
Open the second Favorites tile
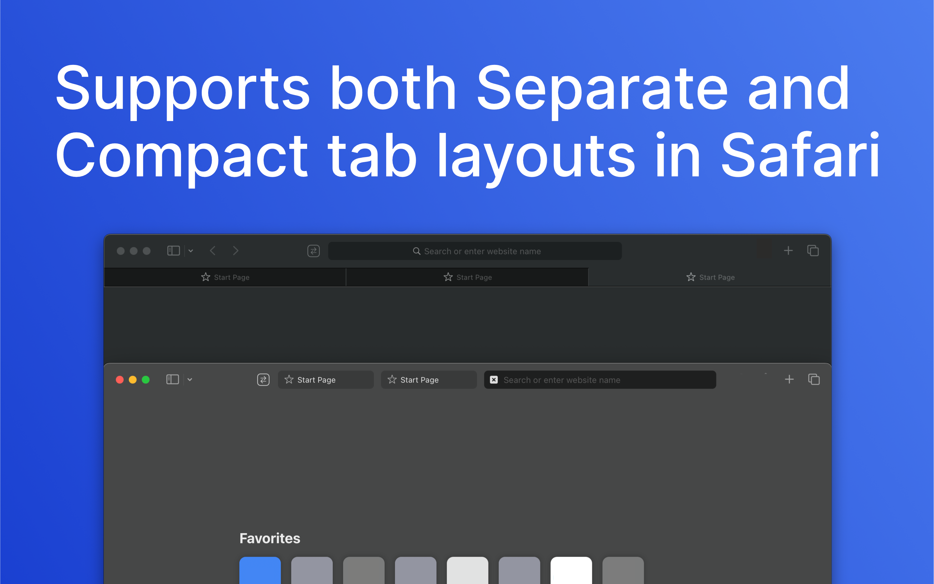click(312, 570)
